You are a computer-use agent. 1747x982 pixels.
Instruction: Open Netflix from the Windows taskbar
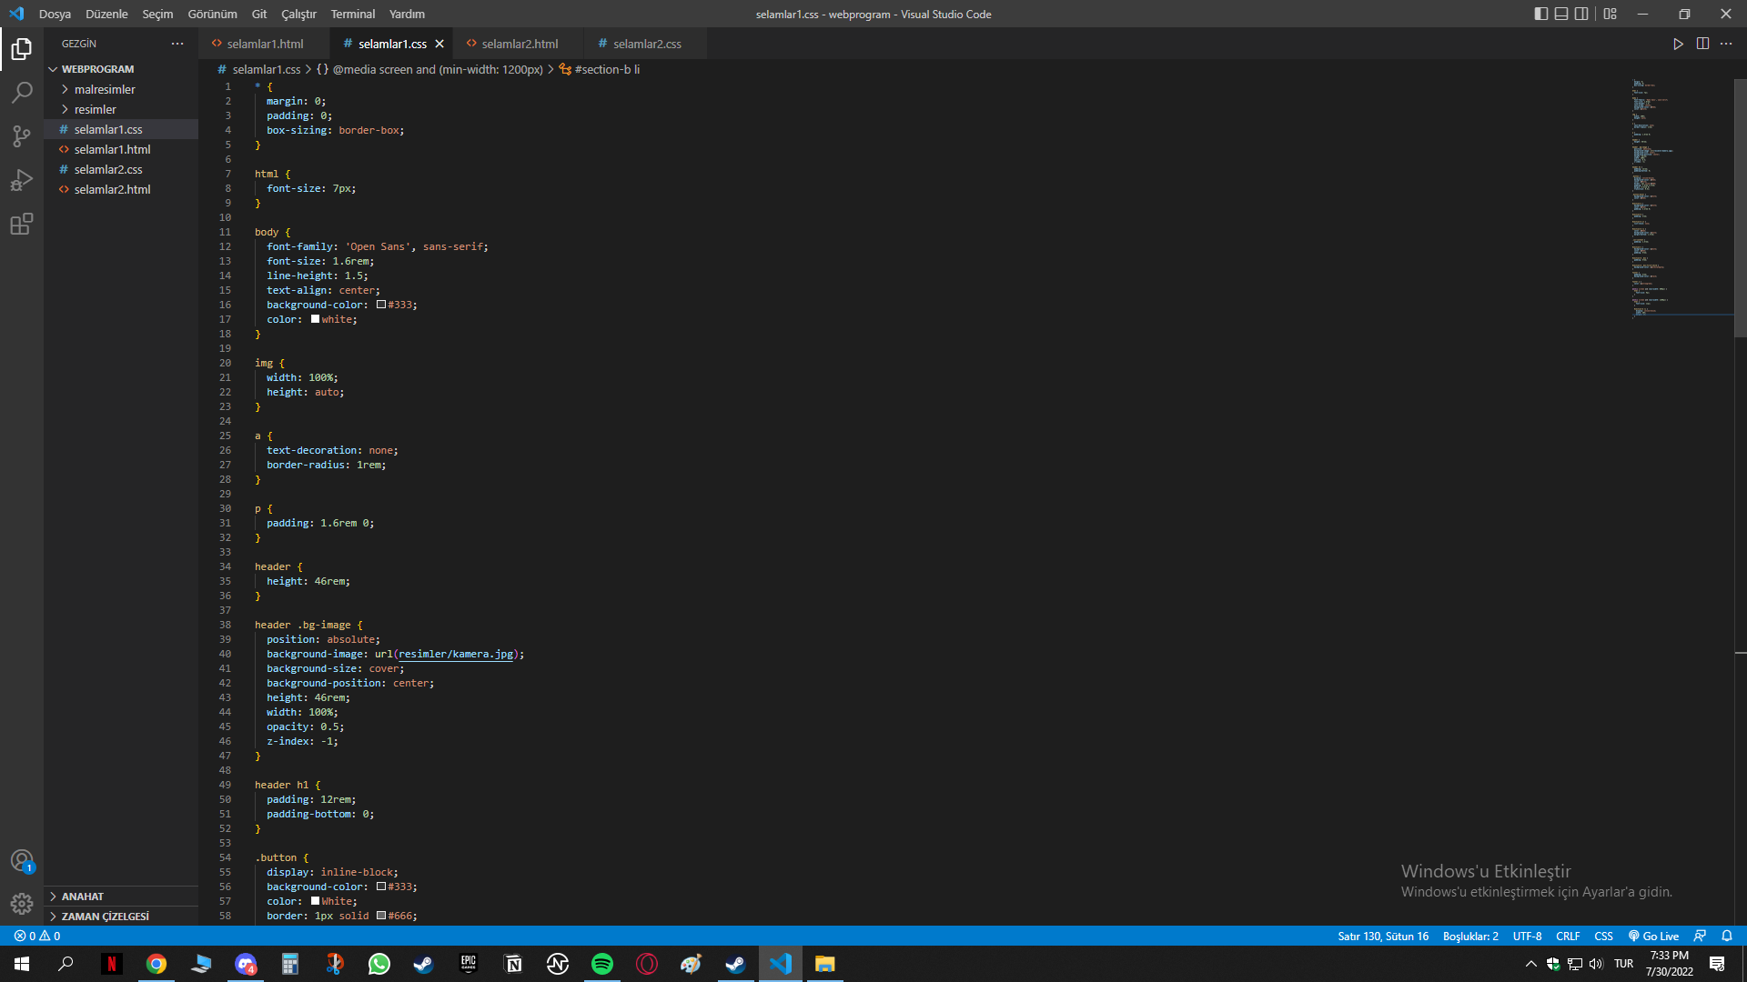112,964
